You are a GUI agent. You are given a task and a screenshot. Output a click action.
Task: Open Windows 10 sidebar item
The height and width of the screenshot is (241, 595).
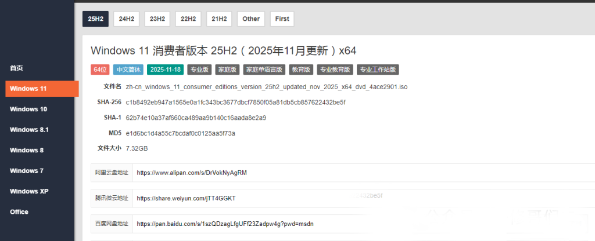coord(28,109)
